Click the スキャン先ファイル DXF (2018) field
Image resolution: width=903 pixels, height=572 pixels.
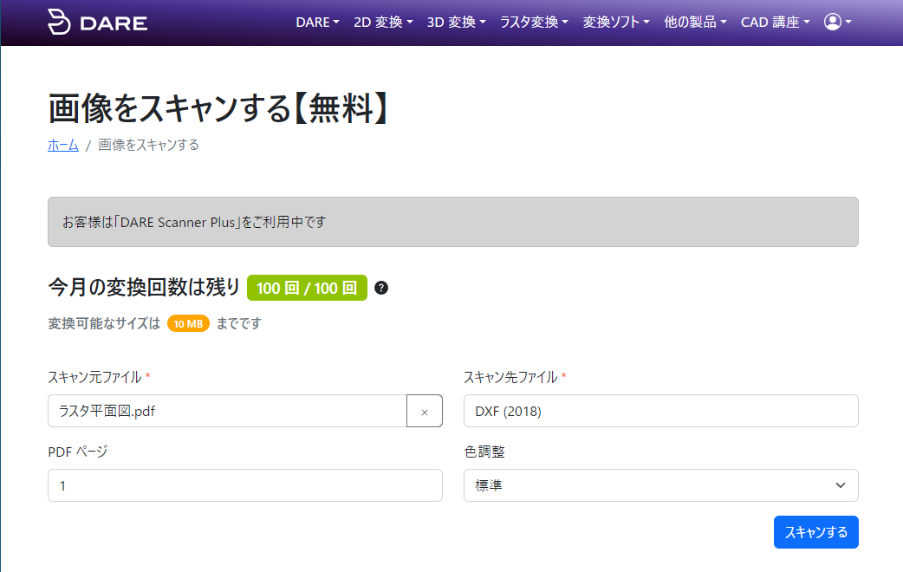(x=660, y=410)
